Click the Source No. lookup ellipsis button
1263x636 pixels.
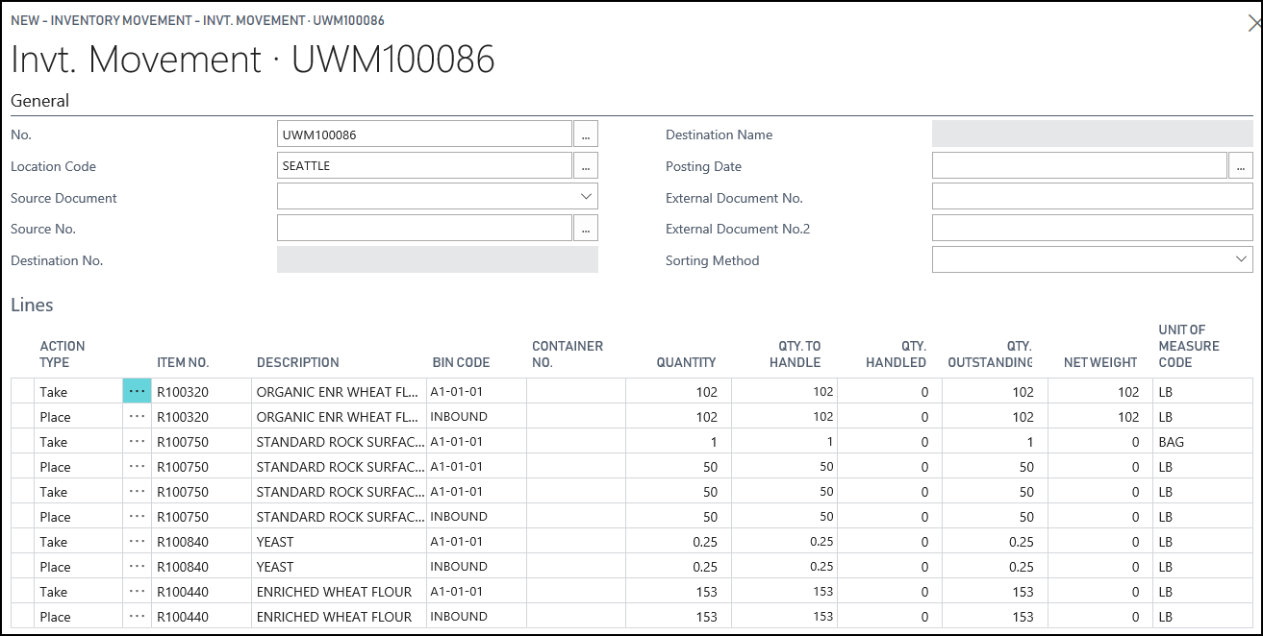pos(585,229)
